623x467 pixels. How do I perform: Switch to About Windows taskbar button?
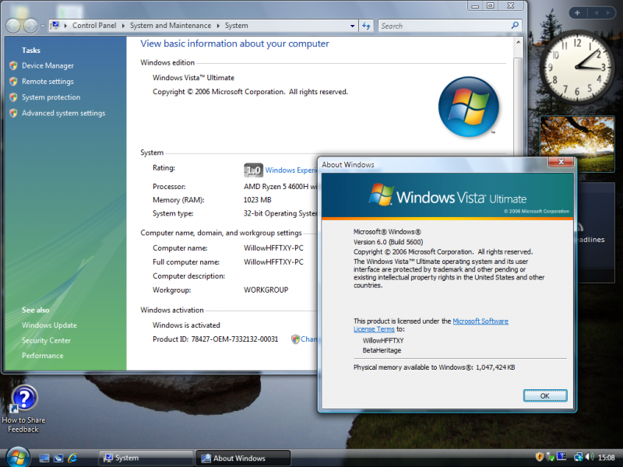(x=243, y=458)
